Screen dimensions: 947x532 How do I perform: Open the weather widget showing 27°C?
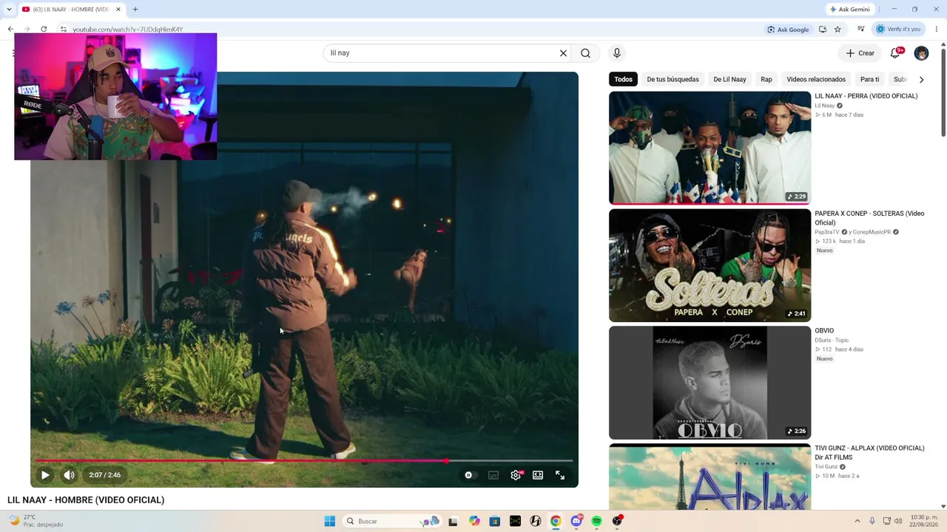click(x=36, y=521)
